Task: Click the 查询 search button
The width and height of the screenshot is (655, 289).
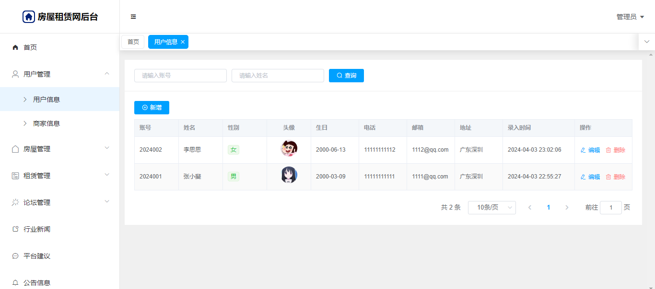Action: click(x=346, y=76)
